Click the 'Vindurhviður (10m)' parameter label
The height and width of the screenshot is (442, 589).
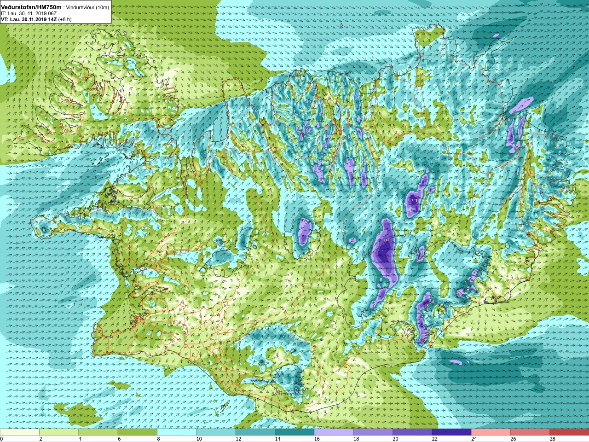(87, 8)
